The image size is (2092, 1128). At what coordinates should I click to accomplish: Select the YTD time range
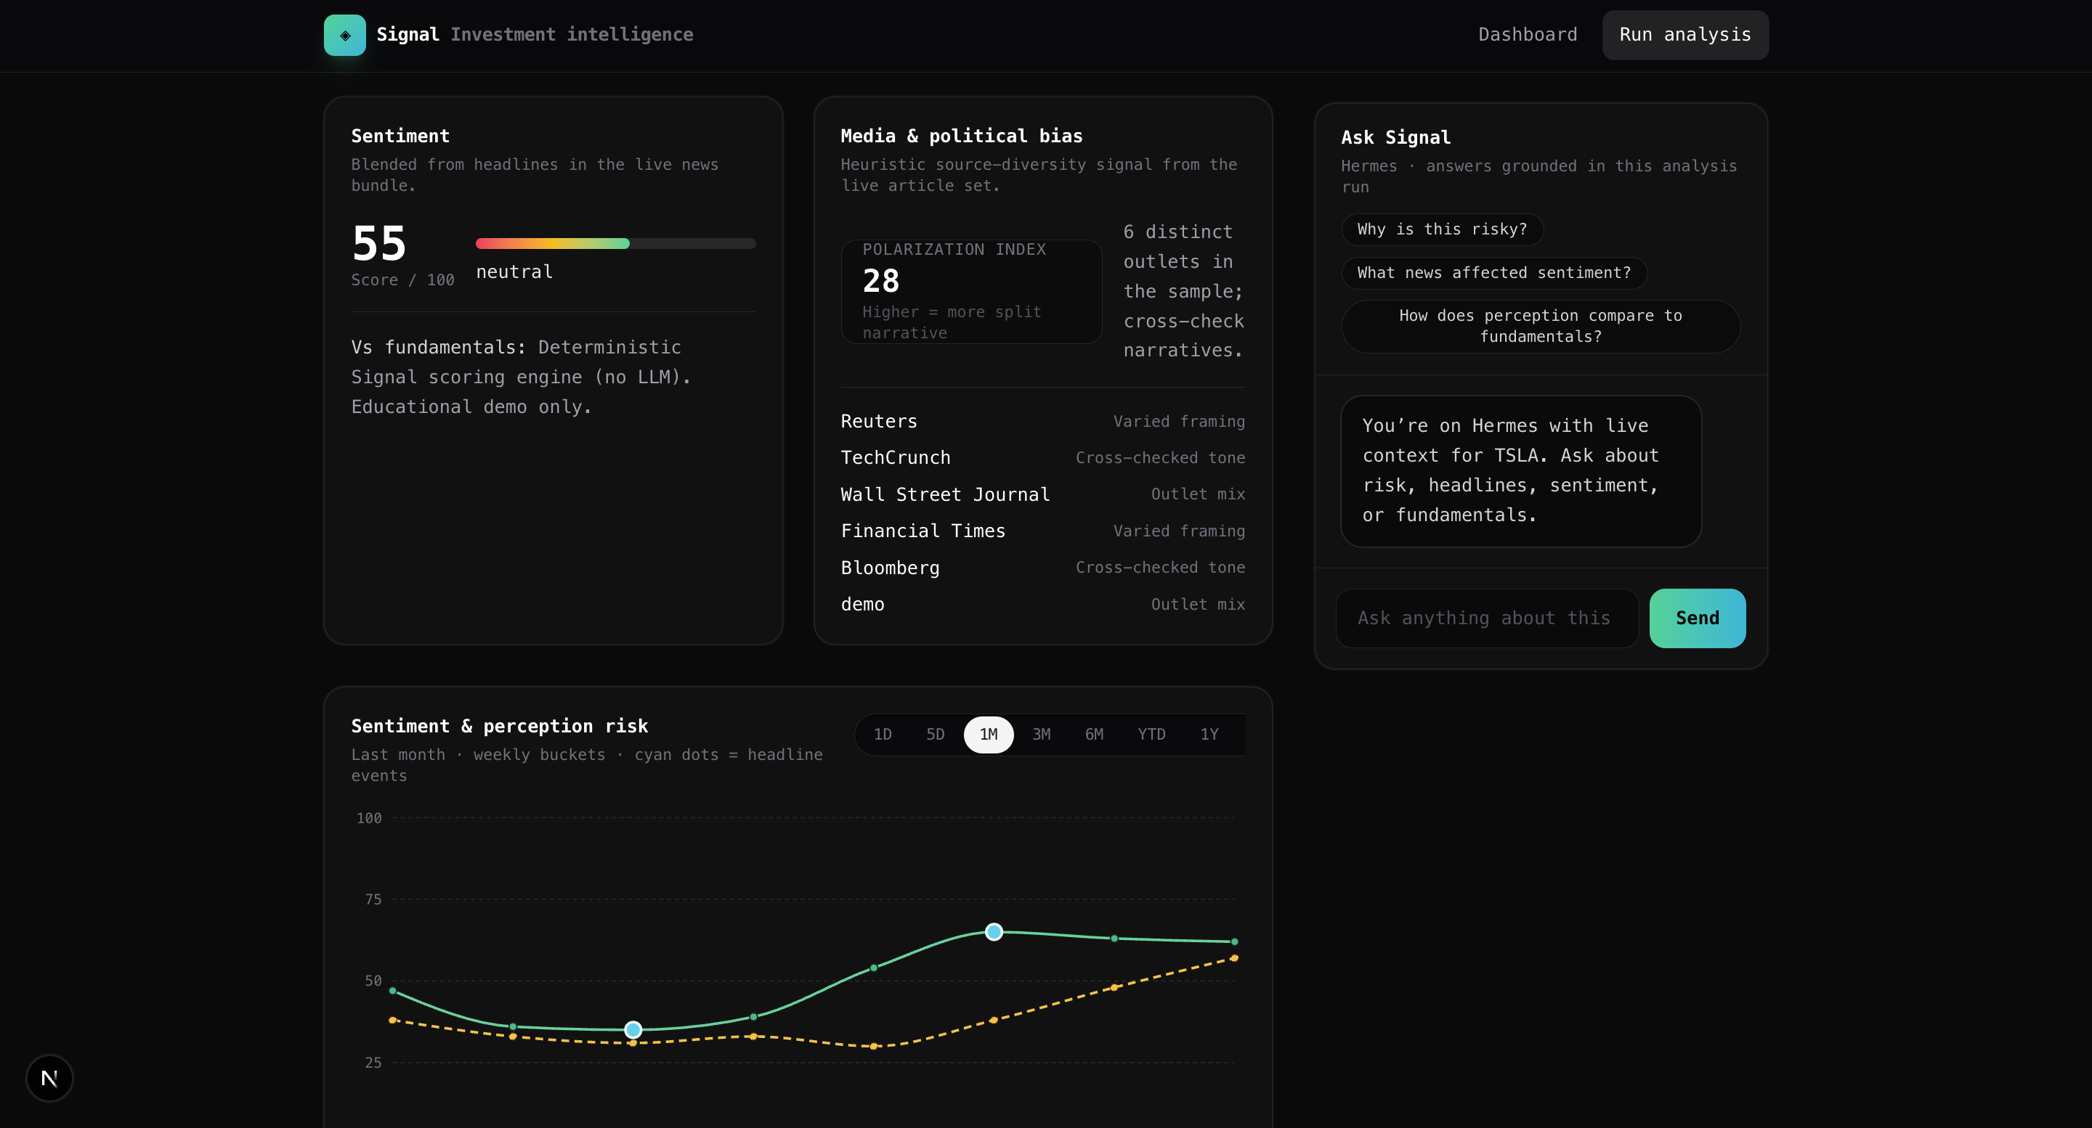[1151, 735]
